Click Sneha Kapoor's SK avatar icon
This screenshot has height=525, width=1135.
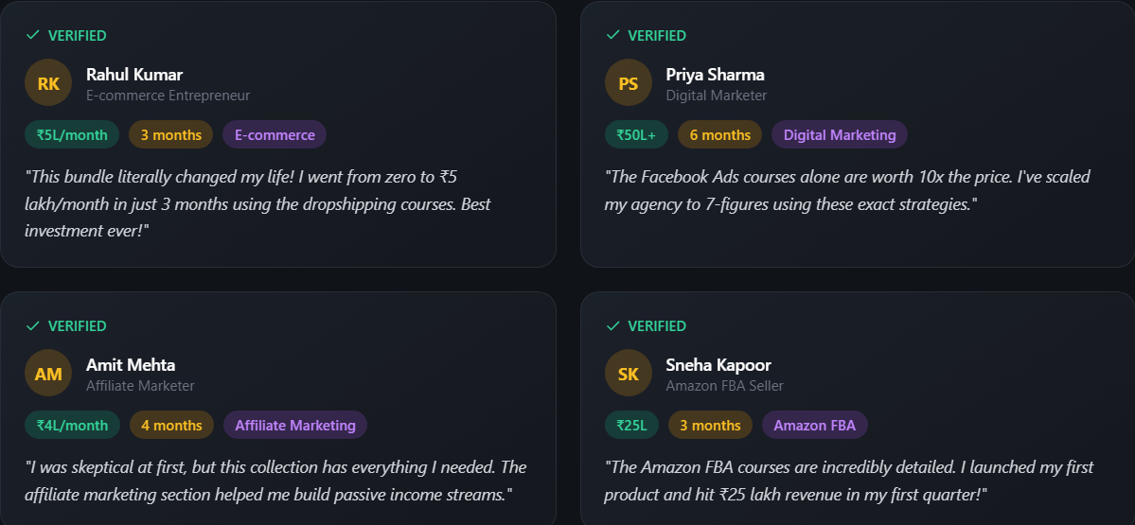point(629,374)
